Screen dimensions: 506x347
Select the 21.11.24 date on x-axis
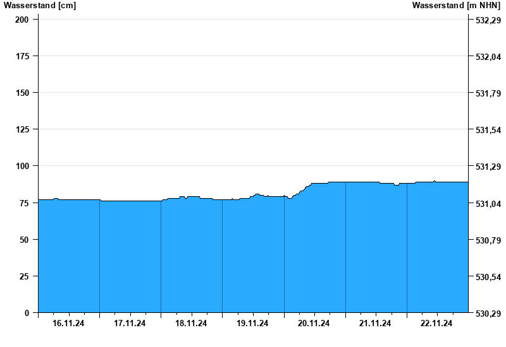click(375, 324)
